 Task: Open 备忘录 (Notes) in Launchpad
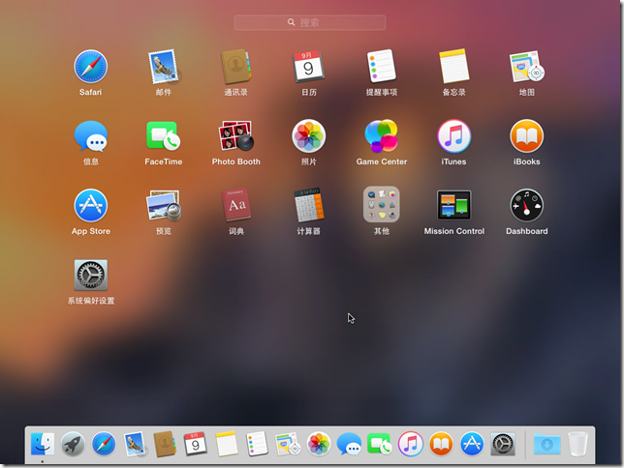pos(454,66)
